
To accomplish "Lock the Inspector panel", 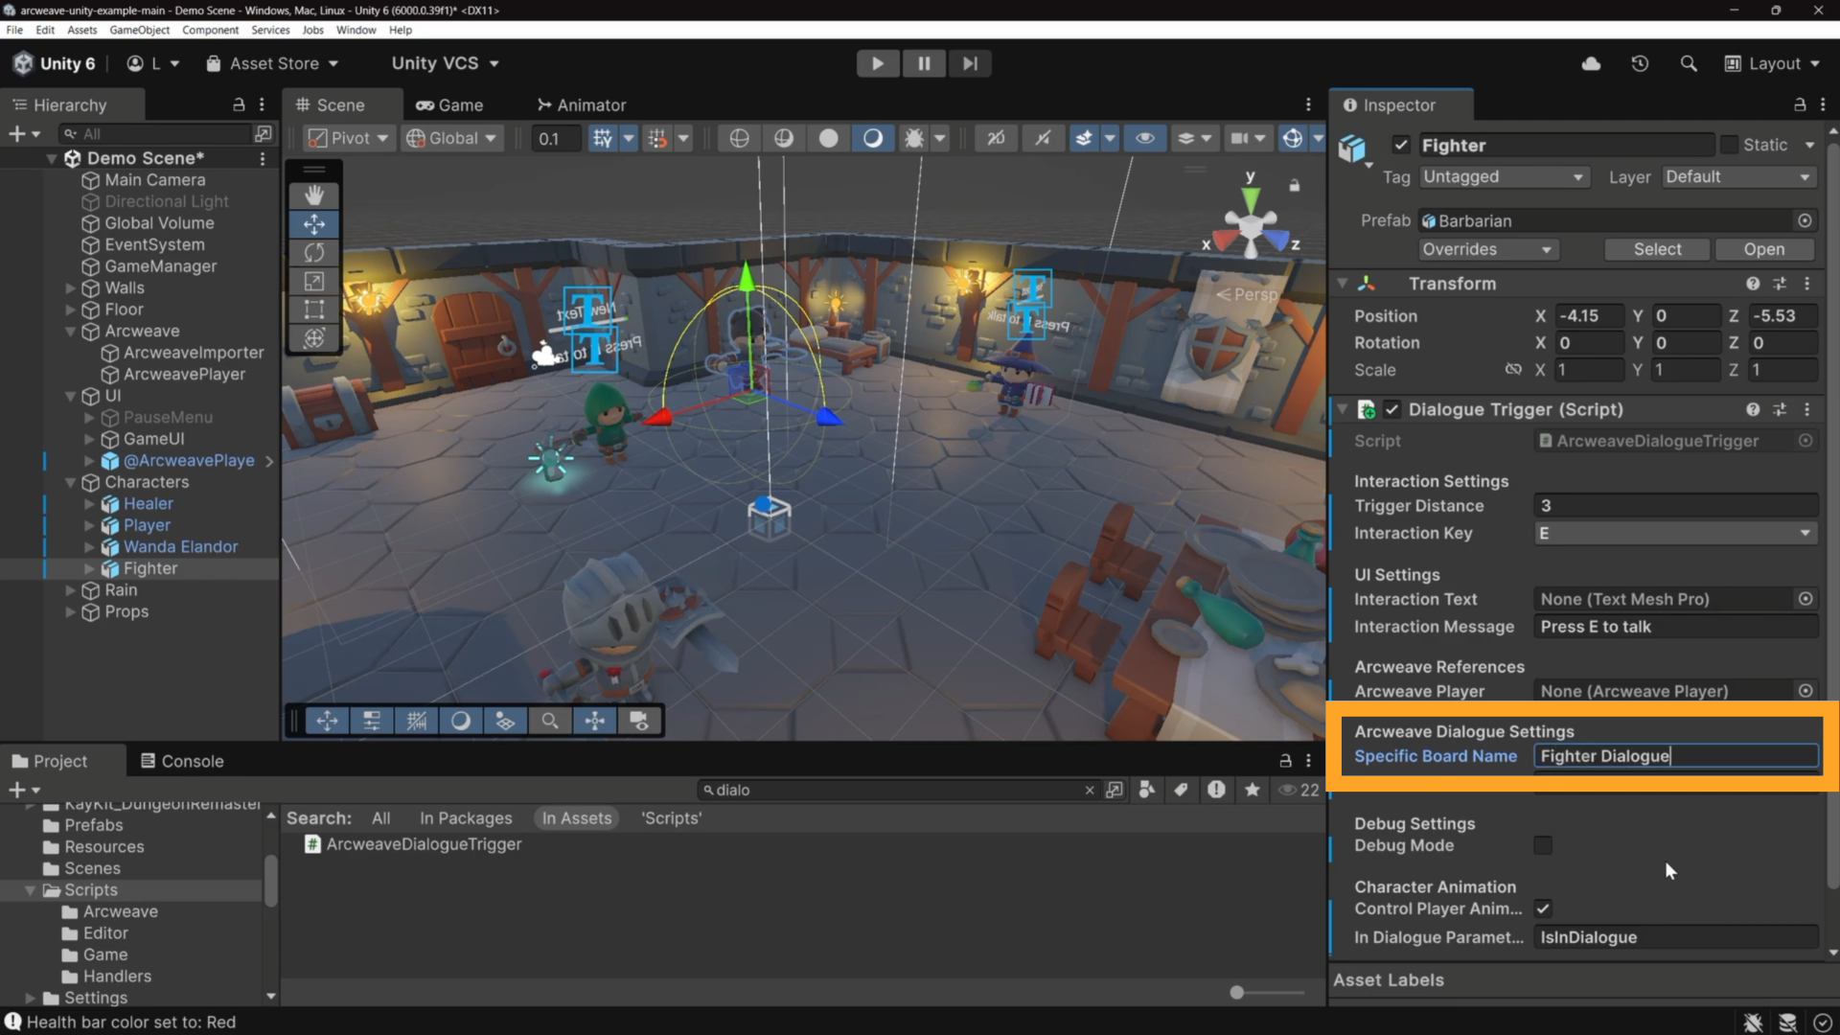I will click(x=1800, y=104).
